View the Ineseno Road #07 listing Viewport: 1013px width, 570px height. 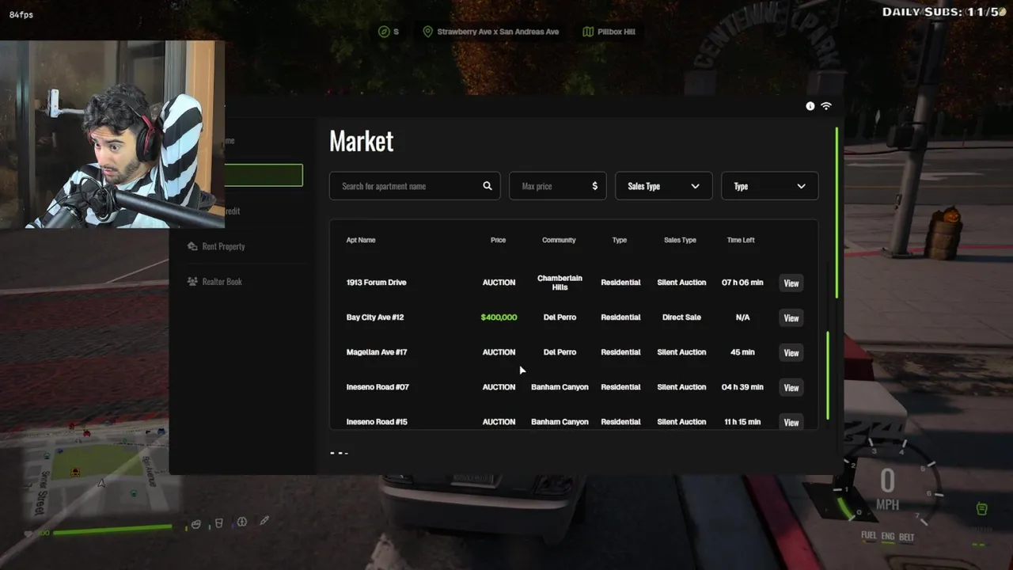pos(791,388)
